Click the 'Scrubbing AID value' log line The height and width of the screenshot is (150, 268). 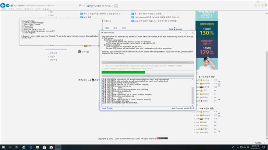tap(121, 101)
